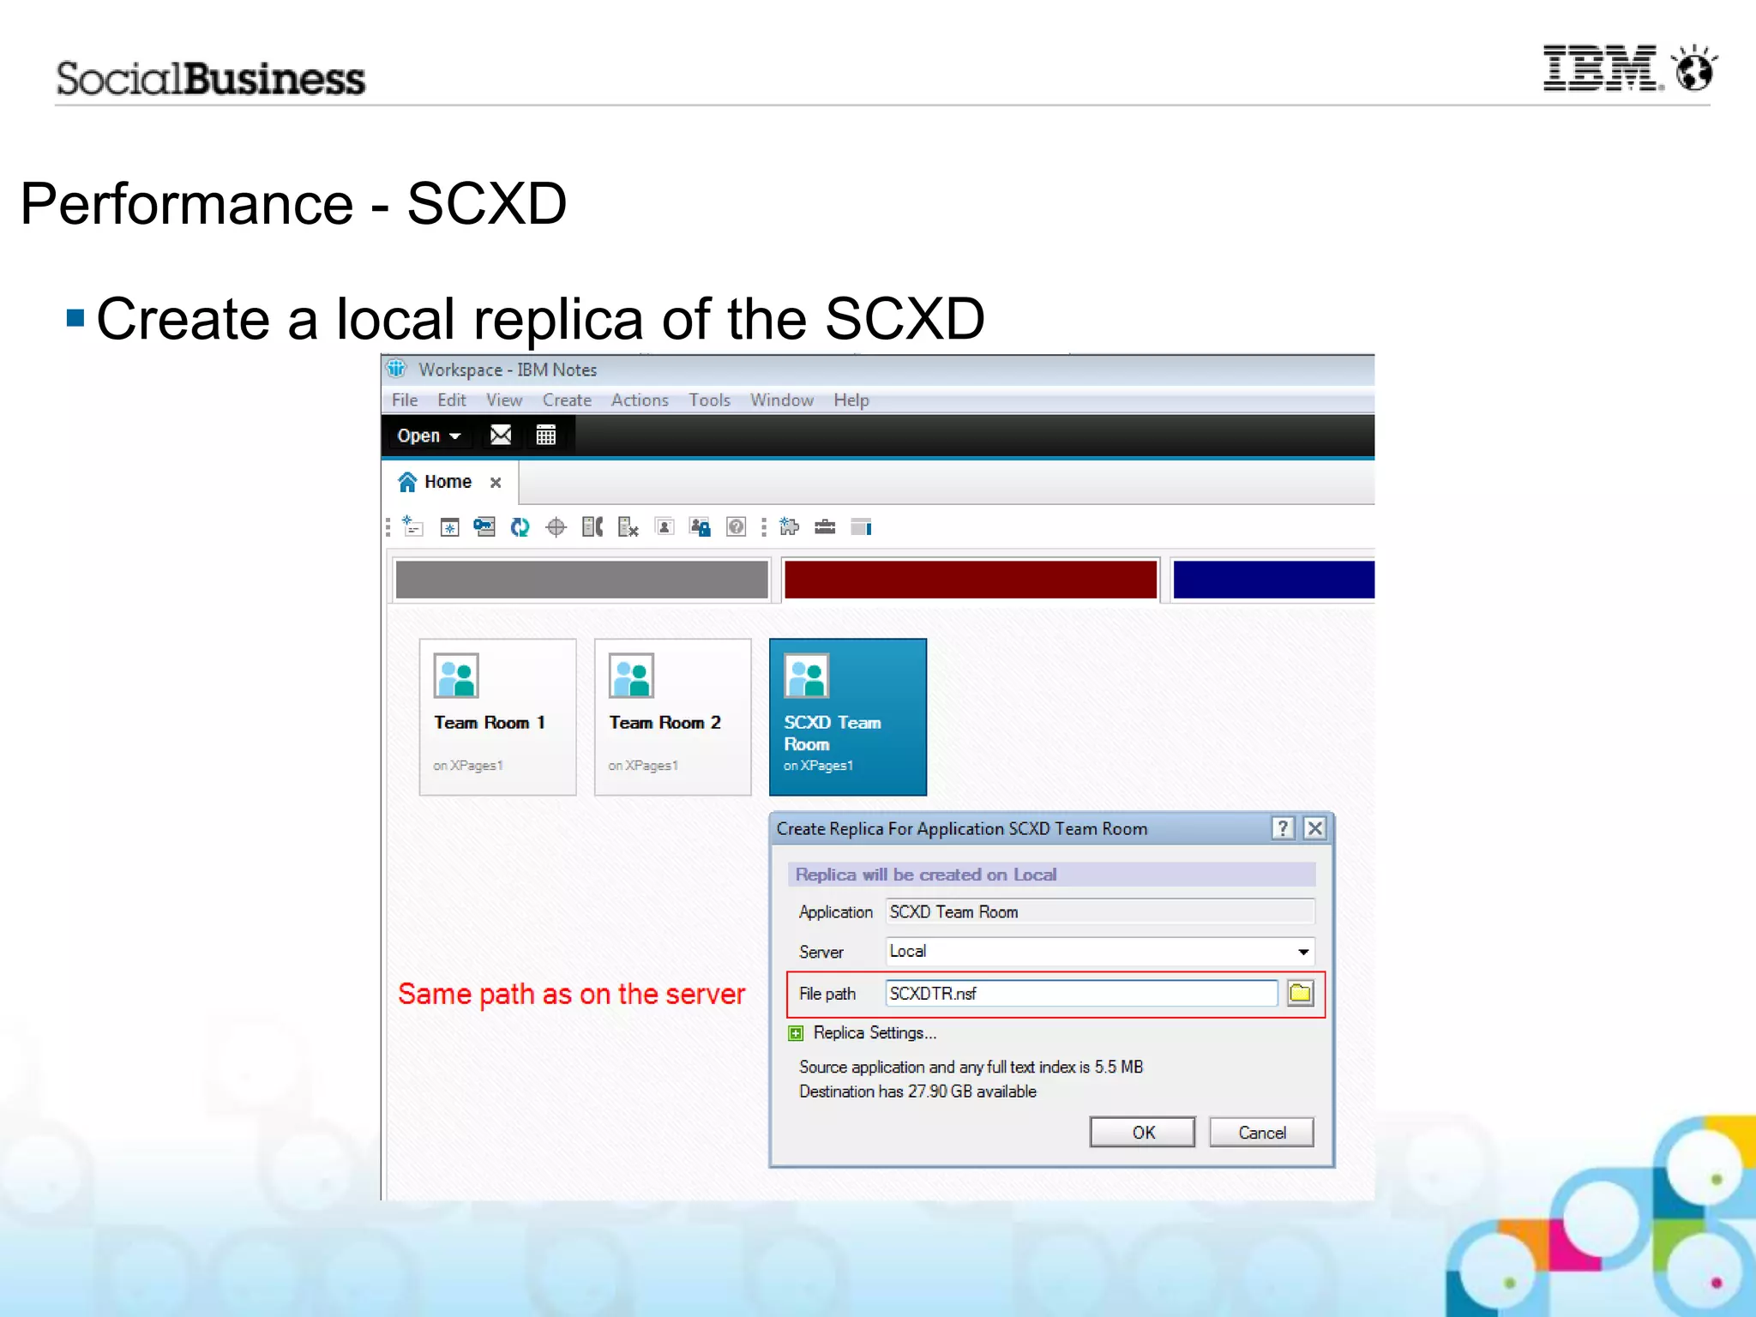Open the Help menu
The image size is (1756, 1317).
click(x=851, y=400)
